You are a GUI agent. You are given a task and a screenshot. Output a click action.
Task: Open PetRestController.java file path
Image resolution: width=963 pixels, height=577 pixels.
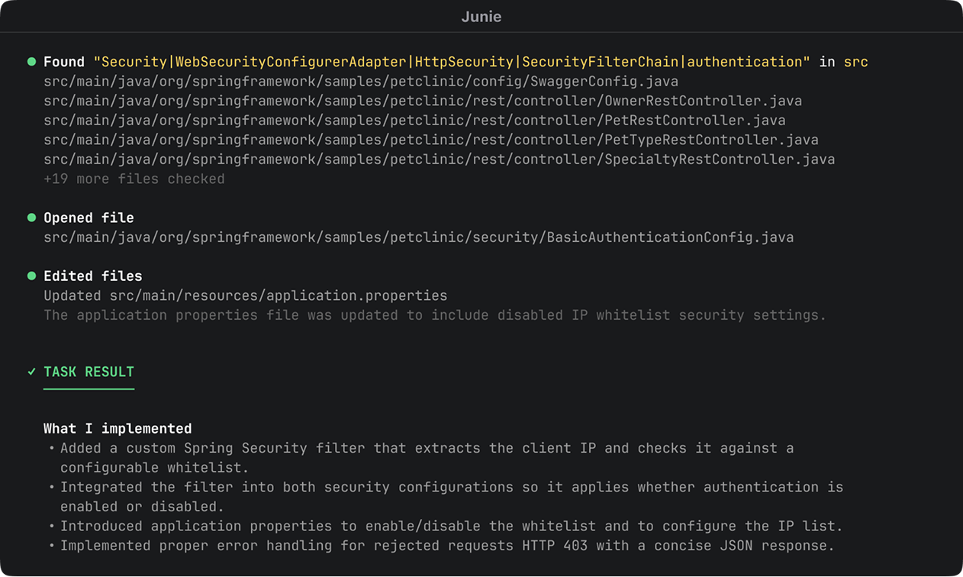(414, 121)
